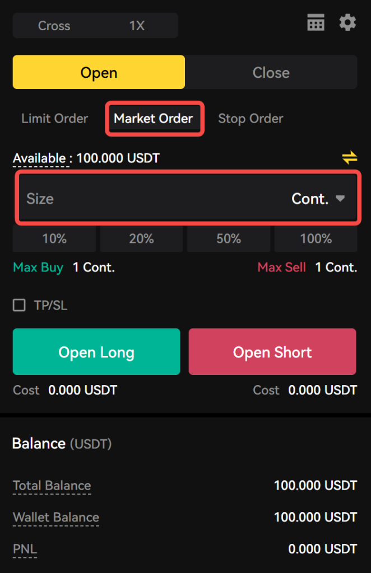The image size is (371, 573).
Task: Switch to the Limit Order tab
Action: click(54, 118)
